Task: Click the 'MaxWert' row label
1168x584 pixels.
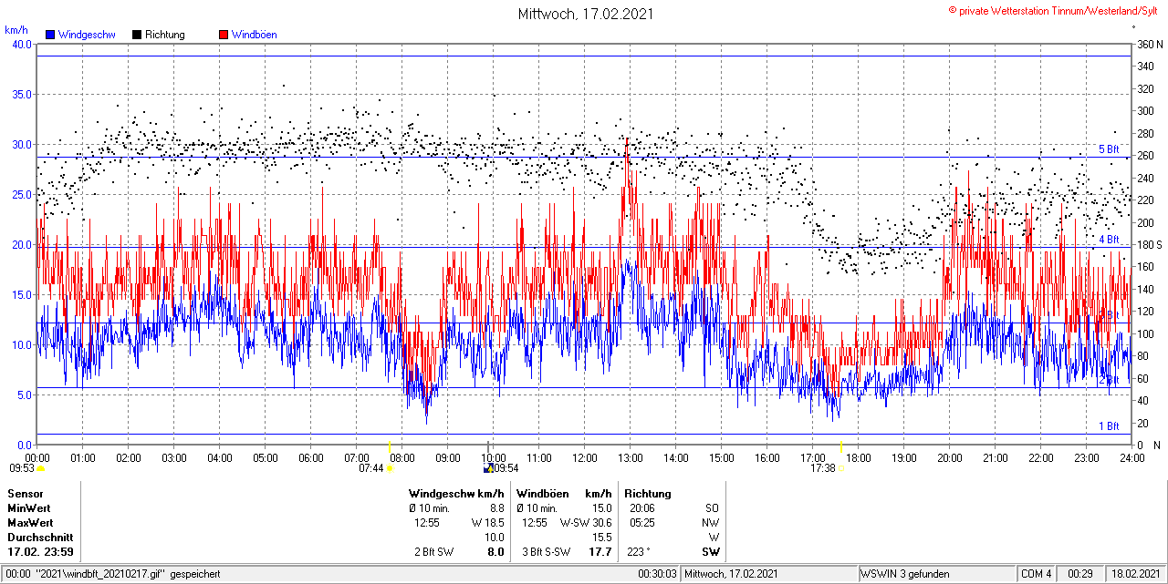Action: coord(30,523)
